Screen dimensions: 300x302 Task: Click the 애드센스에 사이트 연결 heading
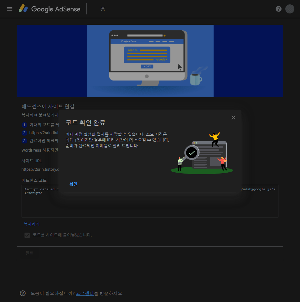[48, 106]
